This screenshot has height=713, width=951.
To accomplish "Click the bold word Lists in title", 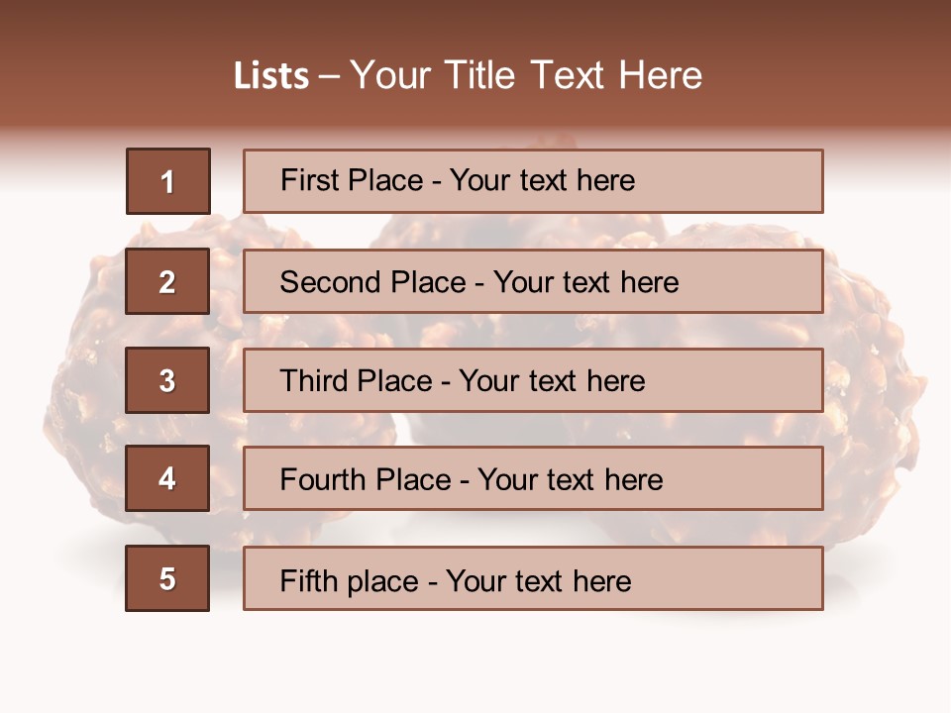I will (271, 76).
